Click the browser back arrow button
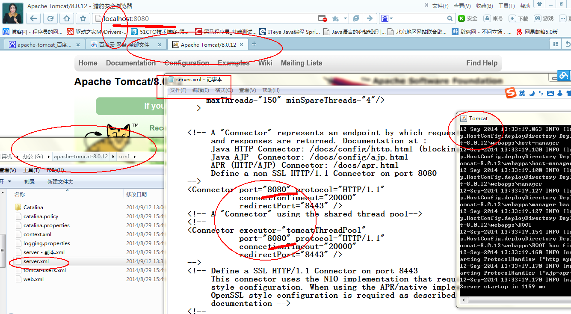 tap(34, 18)
